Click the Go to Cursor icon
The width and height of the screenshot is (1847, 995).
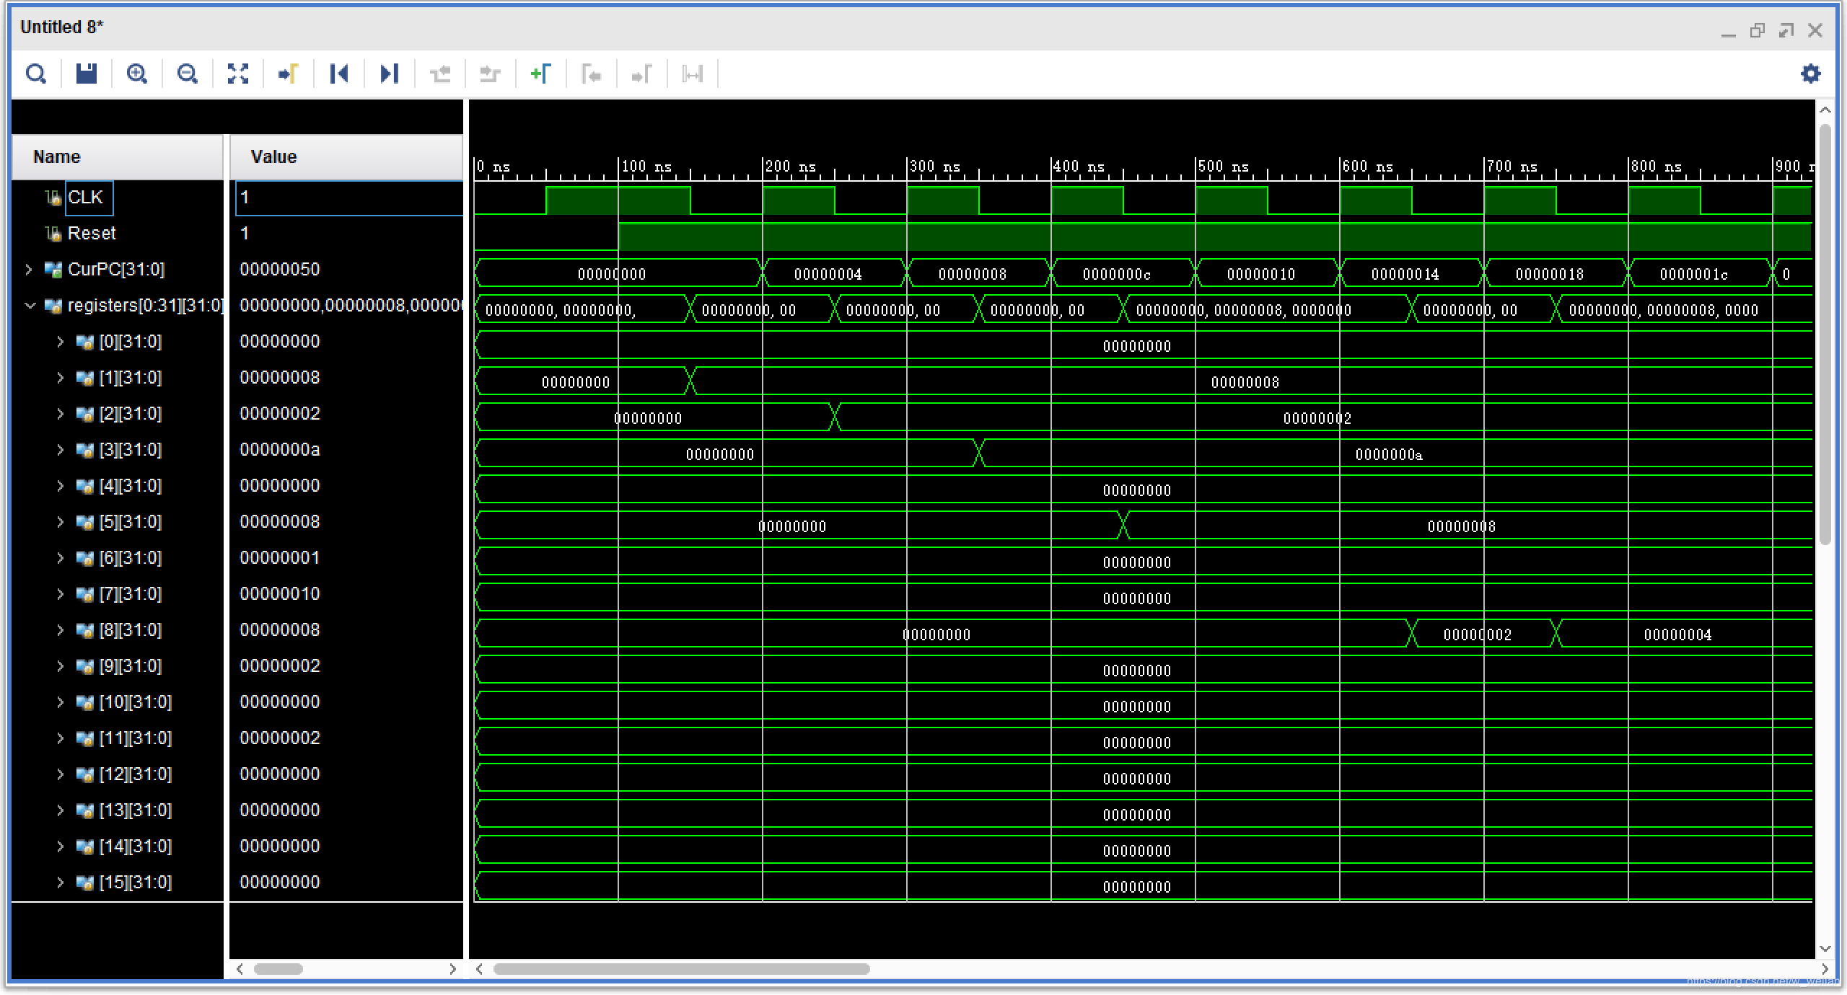[289, 74]
